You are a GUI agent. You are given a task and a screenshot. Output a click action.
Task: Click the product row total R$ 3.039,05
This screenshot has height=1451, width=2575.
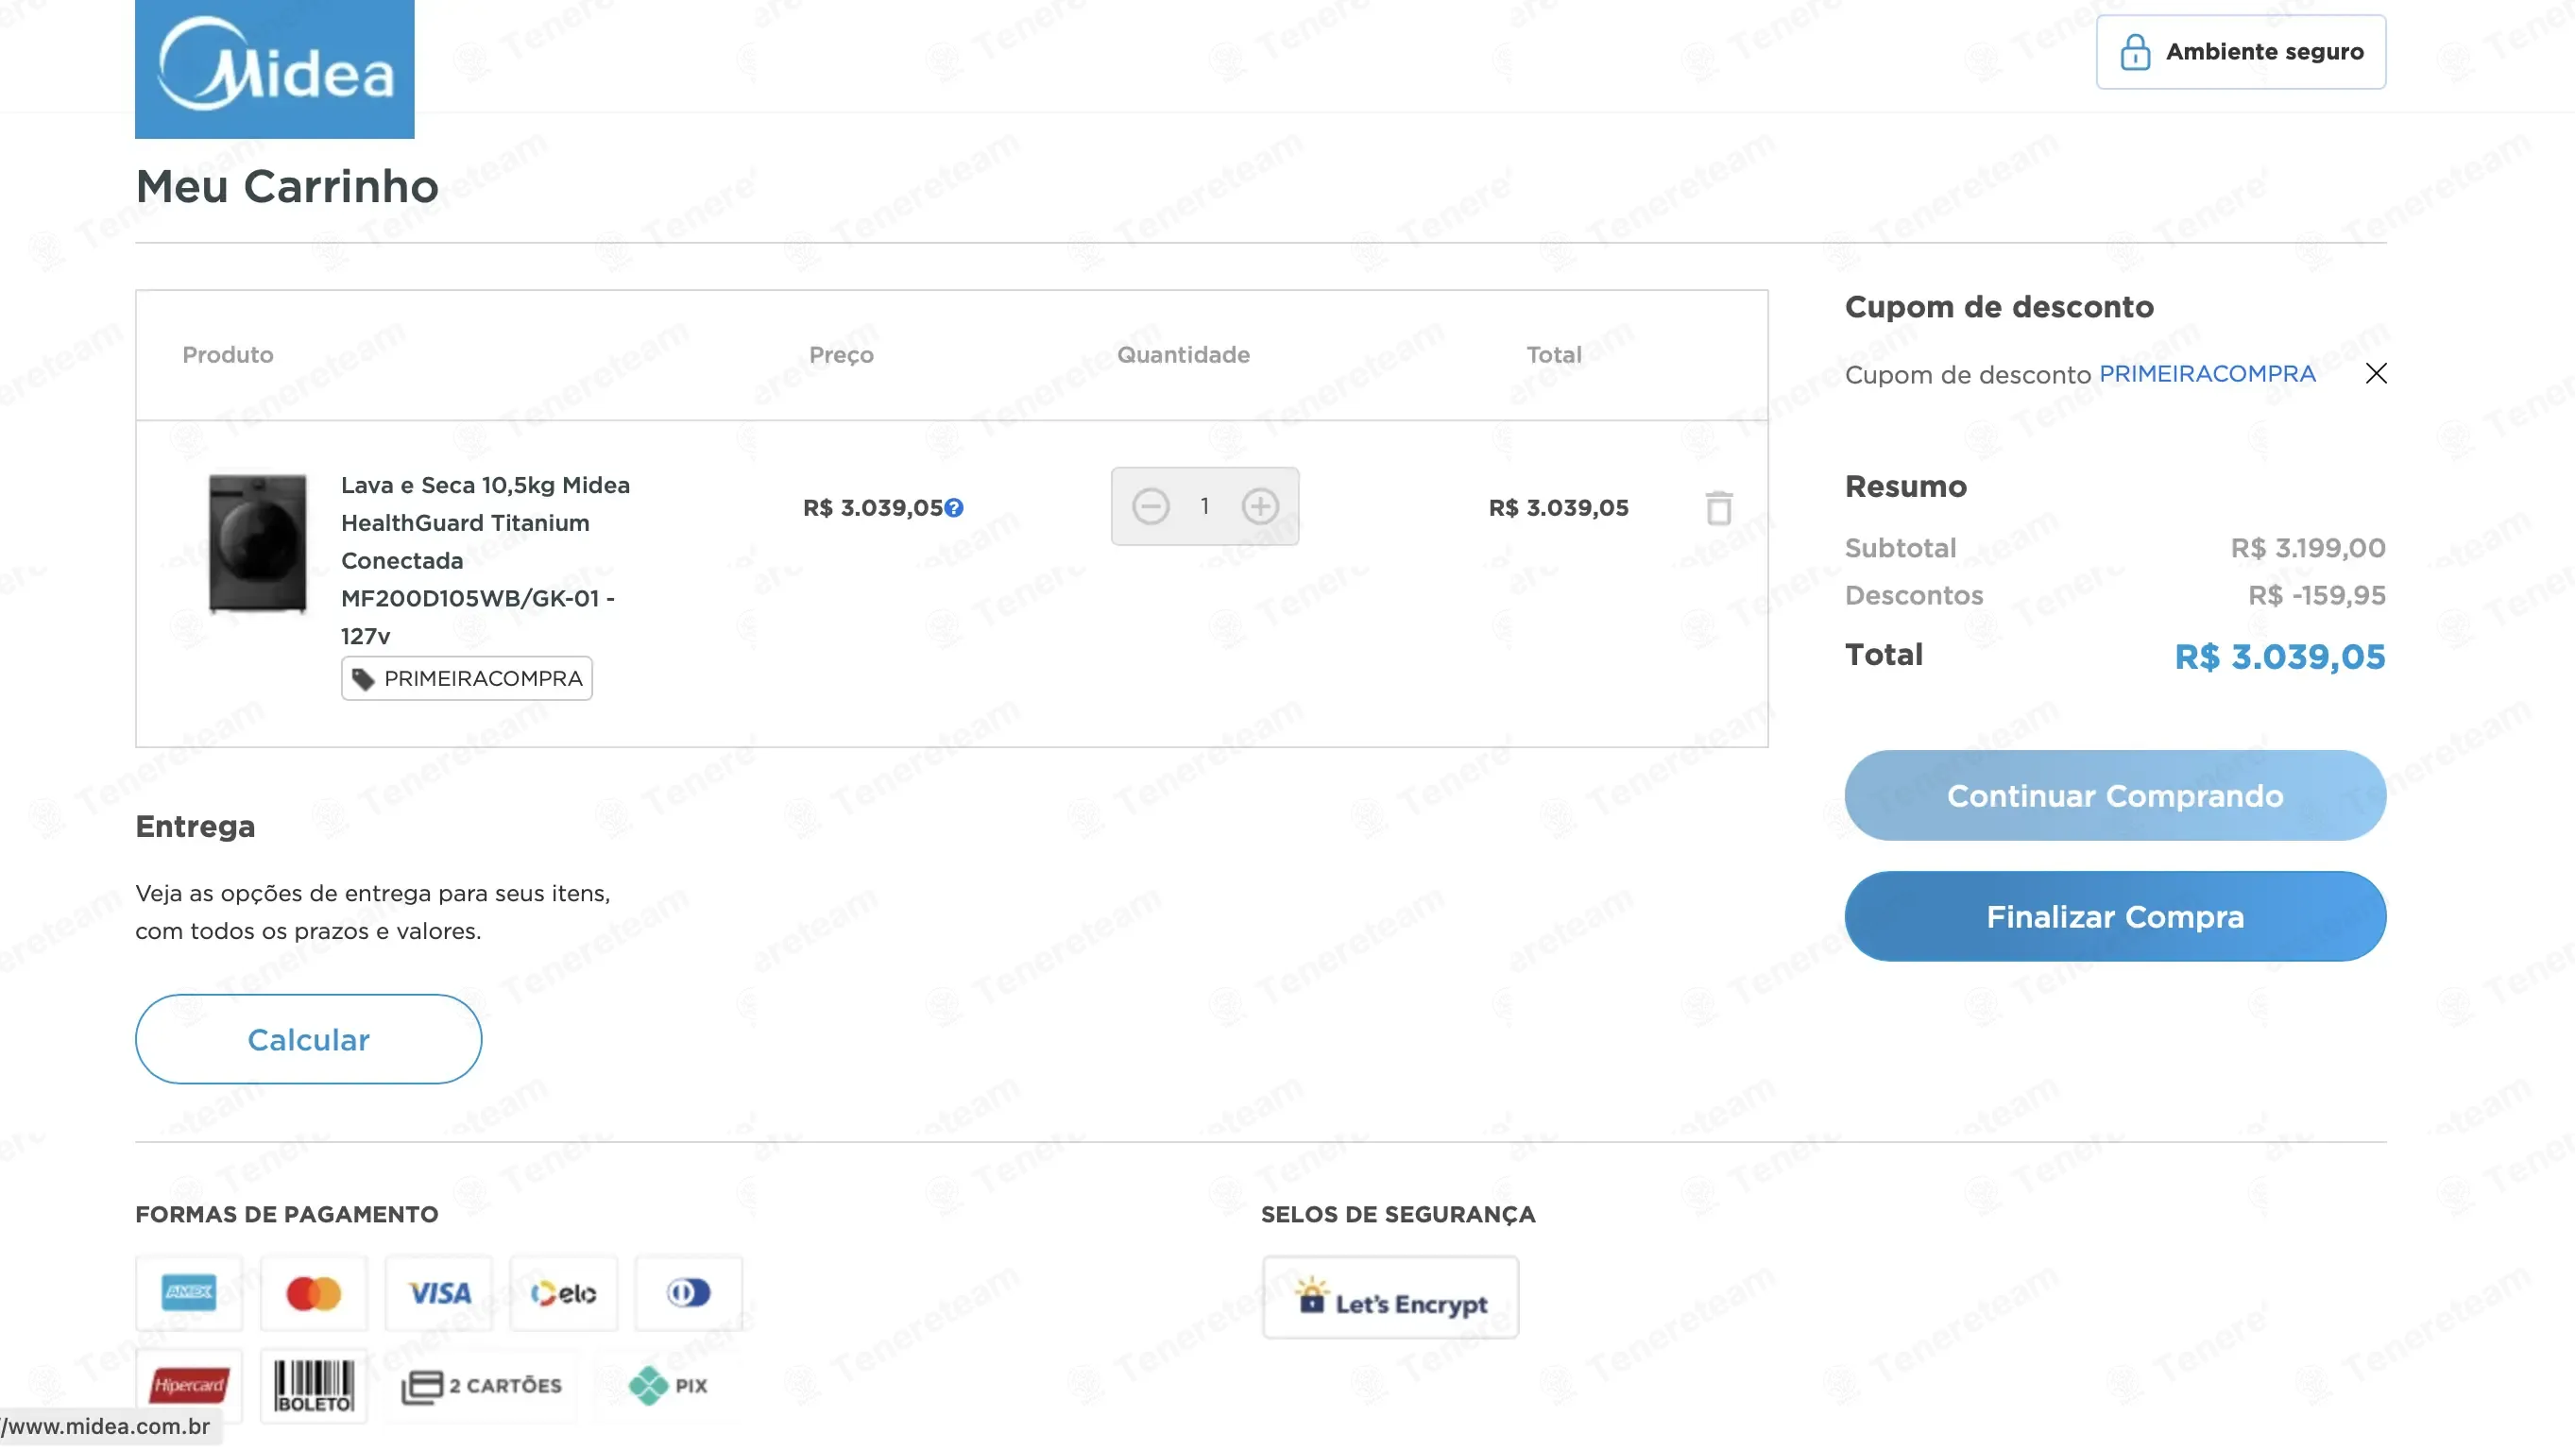click(x=1559, y=508)
